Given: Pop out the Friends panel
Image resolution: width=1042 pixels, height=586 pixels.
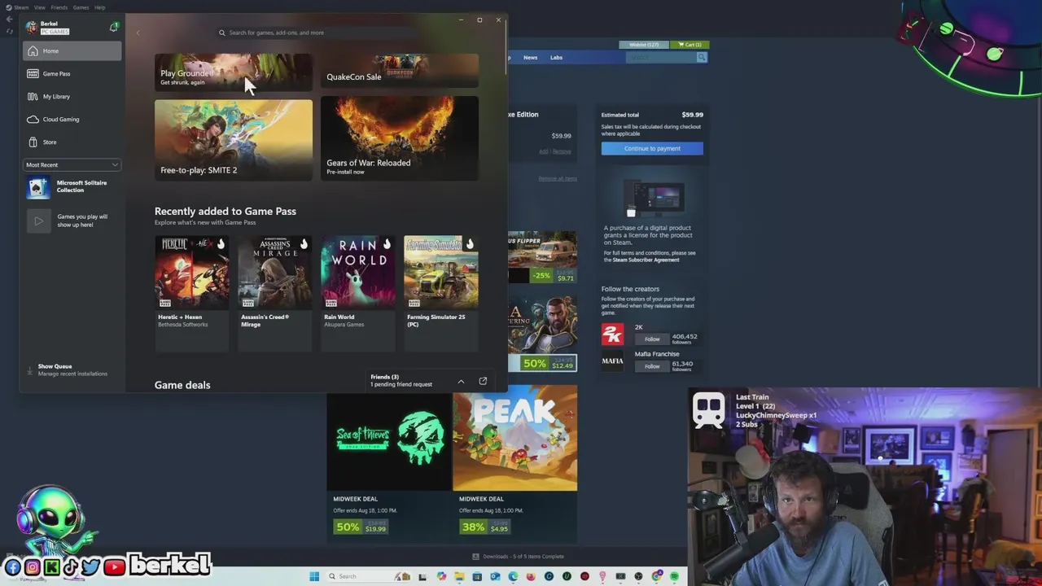Looking at the screenshot, I should click(x=483, y=381).
